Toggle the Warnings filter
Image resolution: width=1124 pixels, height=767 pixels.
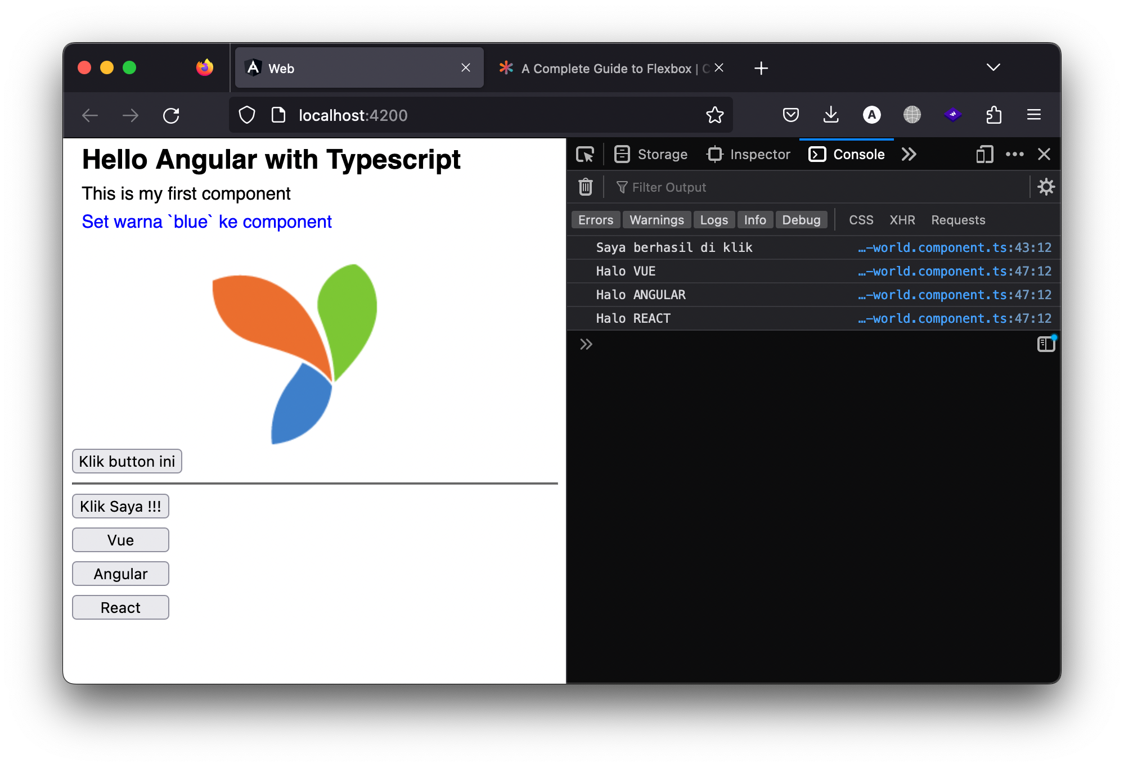(x=657, y=220)
